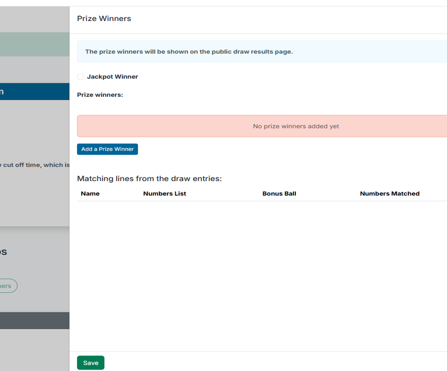Image resolution: width=447 pixels, height=371 pixels.
Task: Save the prize winners form
Action: click(91, 363)
